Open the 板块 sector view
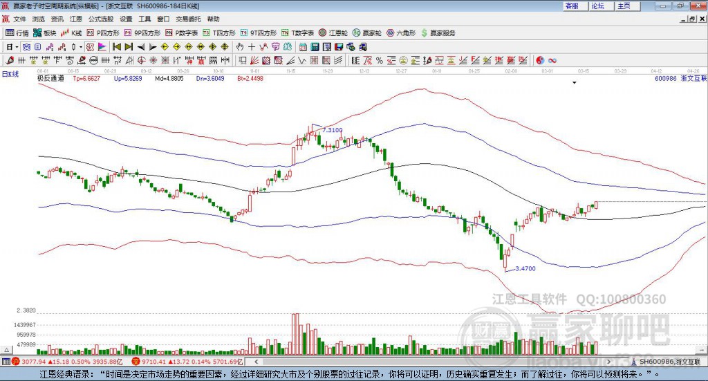This screenshot has width=708, height=381. 44,33
